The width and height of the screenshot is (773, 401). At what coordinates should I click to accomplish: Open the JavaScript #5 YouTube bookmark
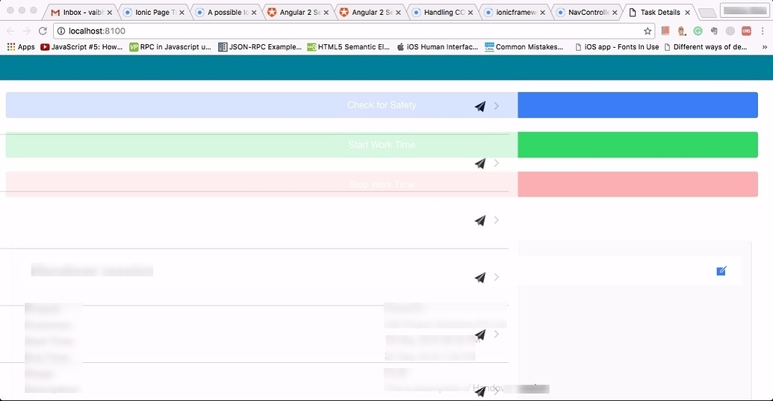click(x=81, y=47)
